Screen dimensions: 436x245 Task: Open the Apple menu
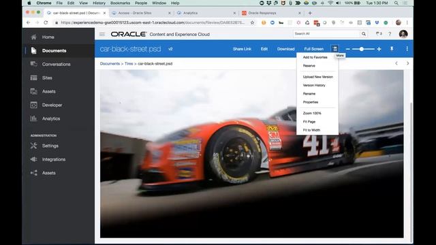tap(29, 3)
